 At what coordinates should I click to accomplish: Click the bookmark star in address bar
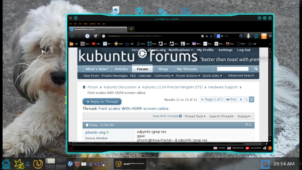[202, 36]
